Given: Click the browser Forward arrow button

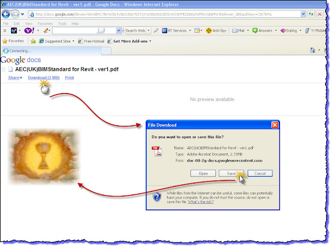Looking at the screenshot, I should pyautogui.click(x=15, y=14).
